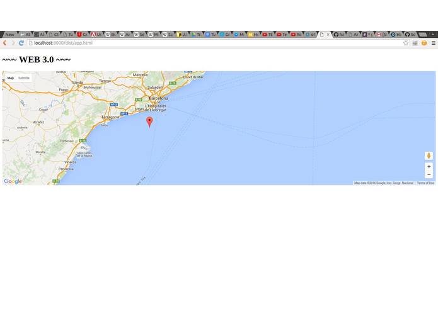Image resolution: width=438 pixels, height=311 pixels.
Task: Click the gray extension icon beside the star
Action: coord(415,43)
